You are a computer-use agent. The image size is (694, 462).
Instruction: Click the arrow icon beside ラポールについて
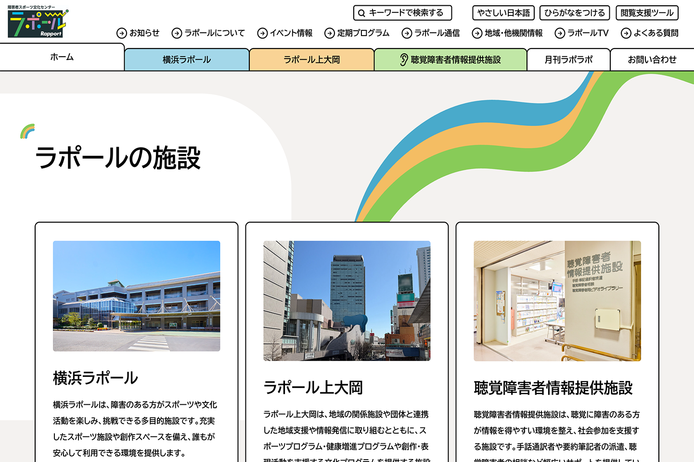pyautogui.click(x=177, y=33)
